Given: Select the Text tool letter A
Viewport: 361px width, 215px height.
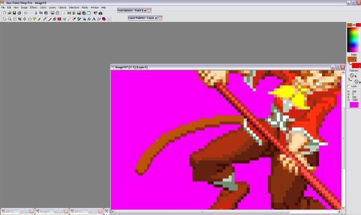Looking at the screenshot, I should (94, 19).
